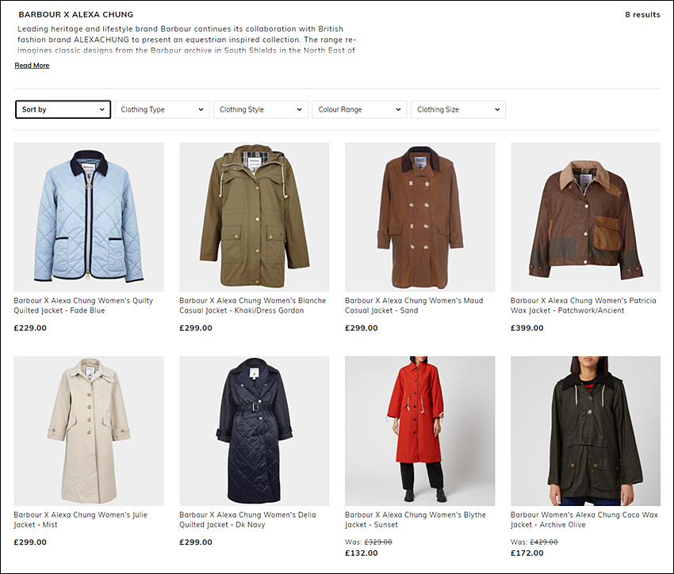
Task: Open the Colour Range filter
Action: [359, 109]
